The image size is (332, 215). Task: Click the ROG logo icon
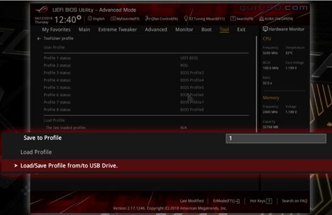[x=42, y=10]
